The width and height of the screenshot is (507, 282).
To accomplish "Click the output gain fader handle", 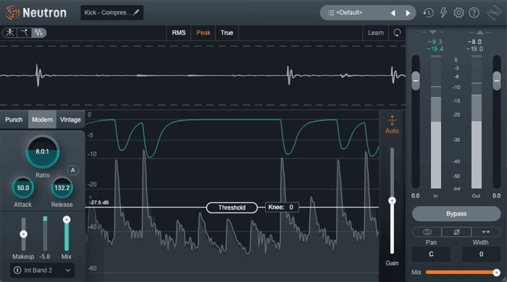I will pyautogui.click(x=497, y=81).
